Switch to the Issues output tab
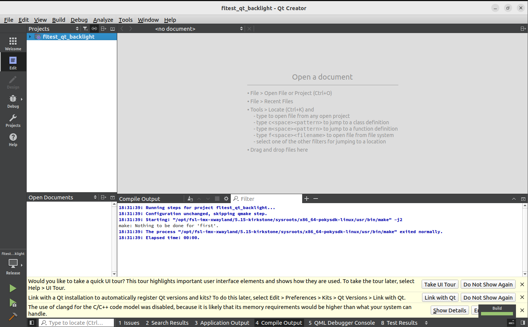Viewport: 528px width, 327px height. point(129,323)
